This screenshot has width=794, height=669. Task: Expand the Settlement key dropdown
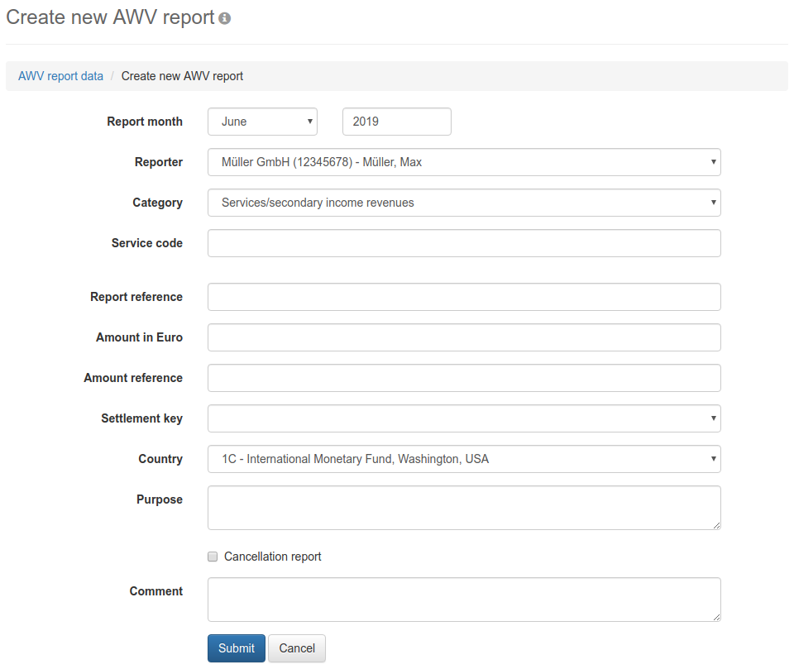click(x=464, y=418)
